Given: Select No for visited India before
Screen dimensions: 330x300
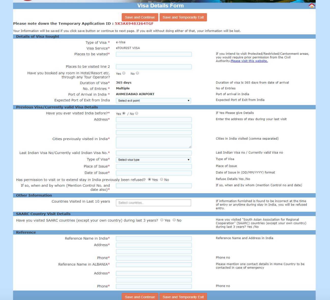Looking at the screenshot, I should (137, 113).
